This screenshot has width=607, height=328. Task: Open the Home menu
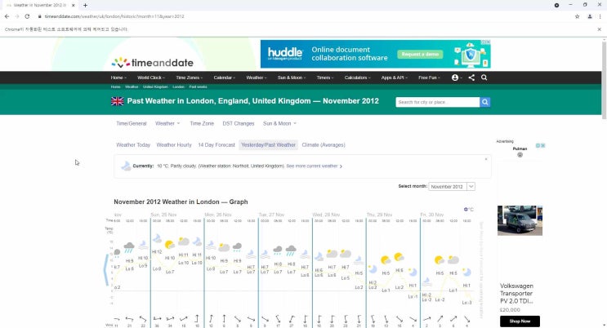(118, 78)
